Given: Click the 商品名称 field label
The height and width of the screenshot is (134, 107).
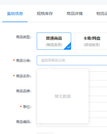Looking at the screenshot, I should tap(24, 76).
